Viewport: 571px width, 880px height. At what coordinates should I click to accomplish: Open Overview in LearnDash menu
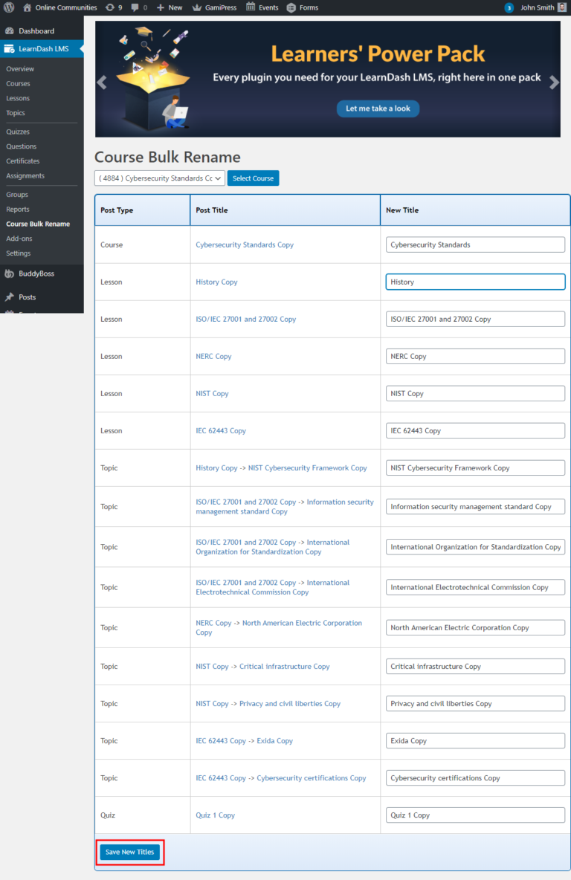click(x=20, y=69)
